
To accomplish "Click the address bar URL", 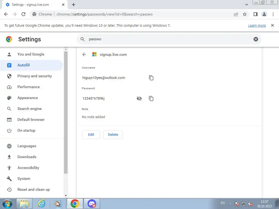I will click(105, 14).
